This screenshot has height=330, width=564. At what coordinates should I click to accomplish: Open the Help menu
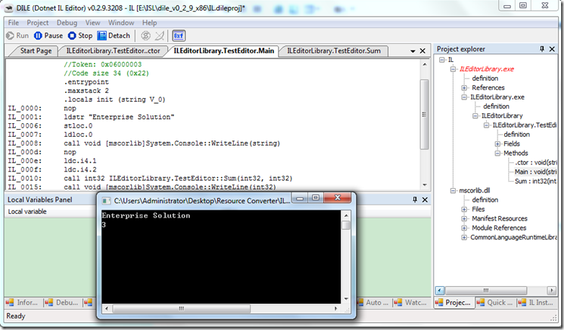click(x=149, y=22)
